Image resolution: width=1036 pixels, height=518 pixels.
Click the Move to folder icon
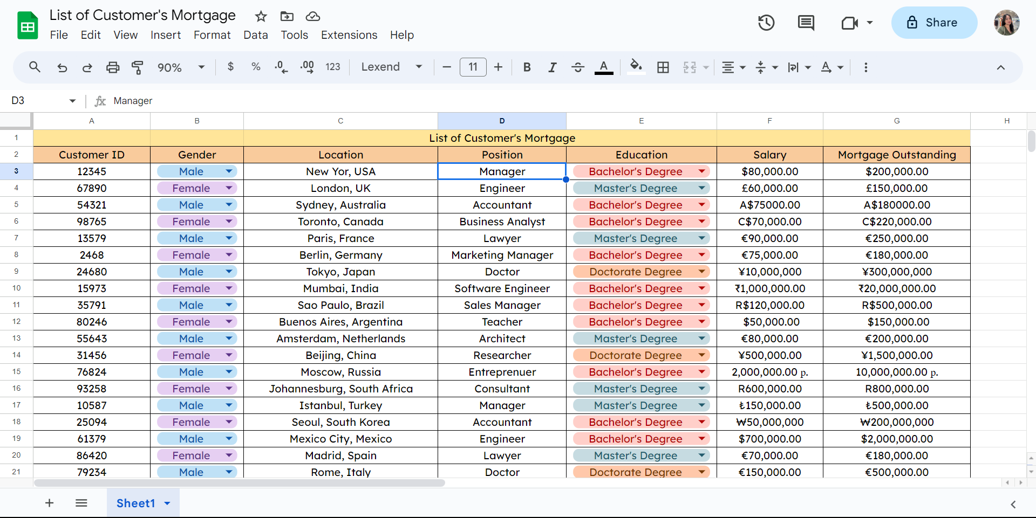(287, 16)
